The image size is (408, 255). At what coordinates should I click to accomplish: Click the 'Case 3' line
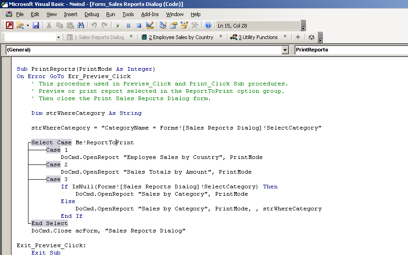57,179
